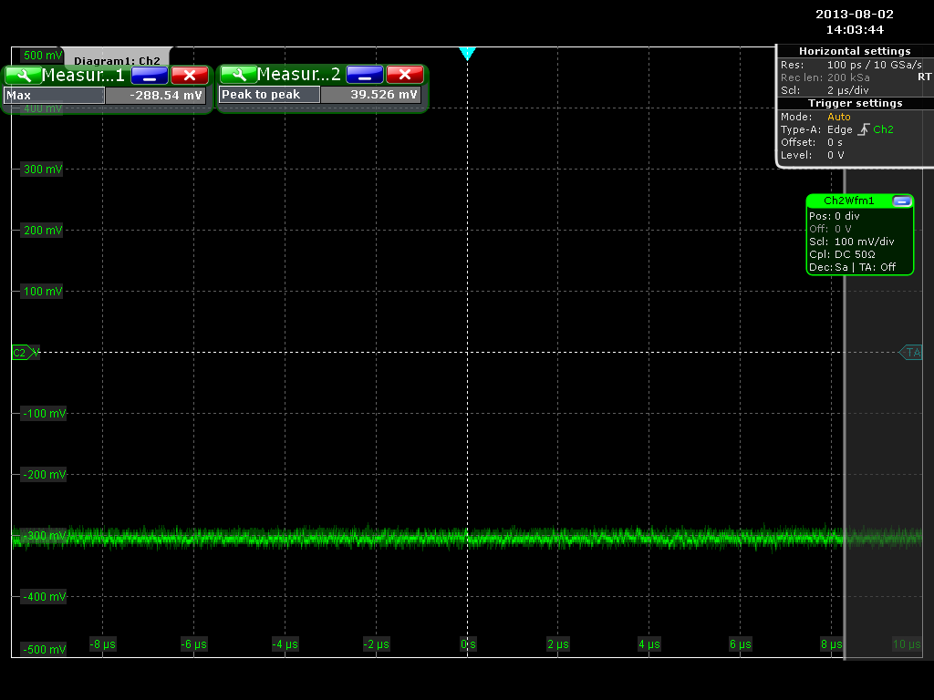Click the Auto trigger mode value
Viewport: 934px width, 700px height.
tap(839, 117)
